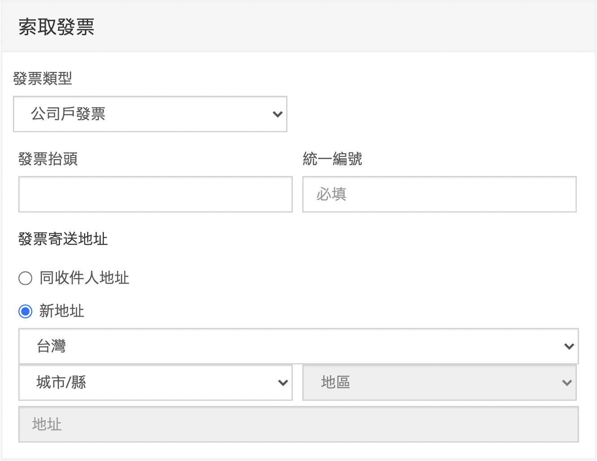
Task: Click the 同收件人地址 label text
Action: [x=84, y=278]
